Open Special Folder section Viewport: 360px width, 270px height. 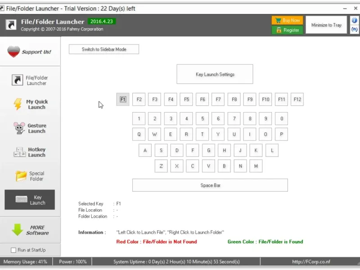(30, 176)
